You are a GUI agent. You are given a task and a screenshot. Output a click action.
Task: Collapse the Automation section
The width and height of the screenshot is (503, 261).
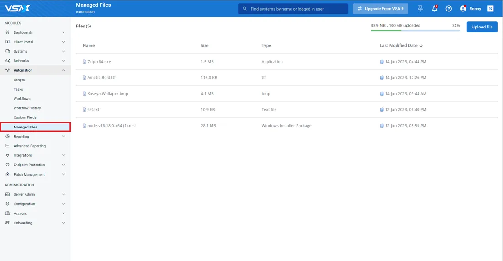point(64,70)
